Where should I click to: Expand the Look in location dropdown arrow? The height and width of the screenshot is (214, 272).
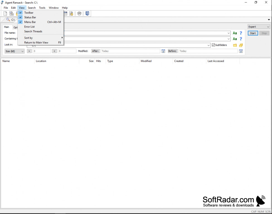pyautogui.click(x=208, y=45)
